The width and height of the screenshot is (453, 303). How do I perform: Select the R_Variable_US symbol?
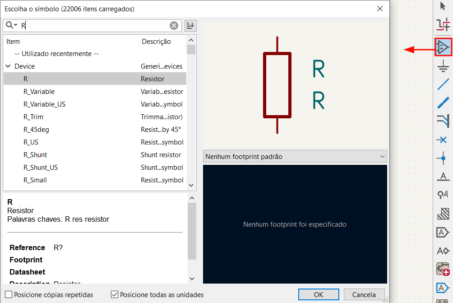pyautogui.click(x=95, y=104)
